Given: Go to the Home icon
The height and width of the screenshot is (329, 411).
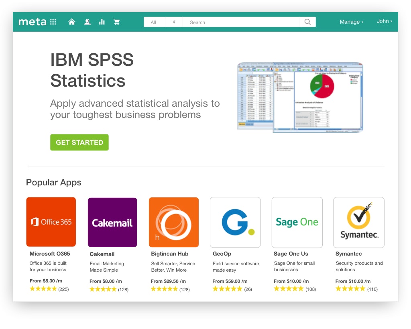Looking at the screenshot, I should click(71, 22).
